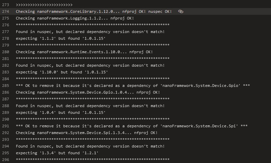Select line number 274
Screen dimensions: 271x163
[5, 11]
